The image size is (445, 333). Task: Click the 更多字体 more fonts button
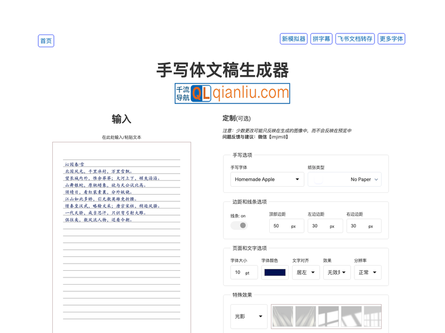[x=391, y=39]
